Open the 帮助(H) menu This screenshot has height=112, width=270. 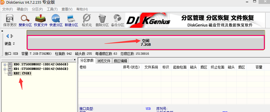coord(82,9)
